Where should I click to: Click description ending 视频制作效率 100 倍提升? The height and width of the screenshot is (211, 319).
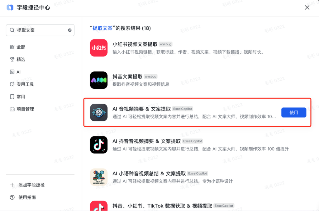201,149
